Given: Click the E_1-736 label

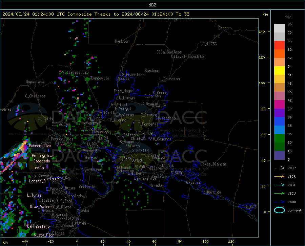Looking at the screenshot, I should 209,44.
